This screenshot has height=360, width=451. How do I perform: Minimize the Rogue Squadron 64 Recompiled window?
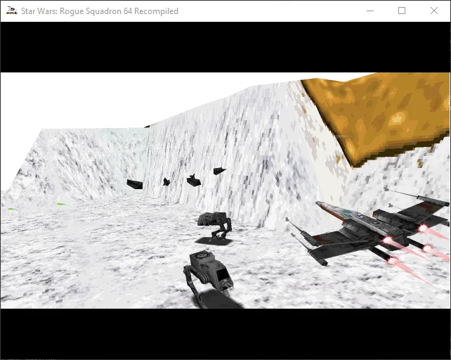(370, 11)
